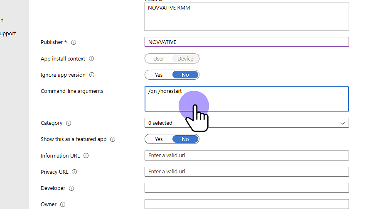
Task: Open the Owner info icon
Action: pos(63,204)
